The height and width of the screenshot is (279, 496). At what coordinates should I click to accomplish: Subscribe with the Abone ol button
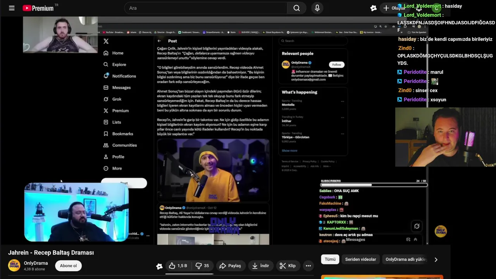click(x=68, y=266)
